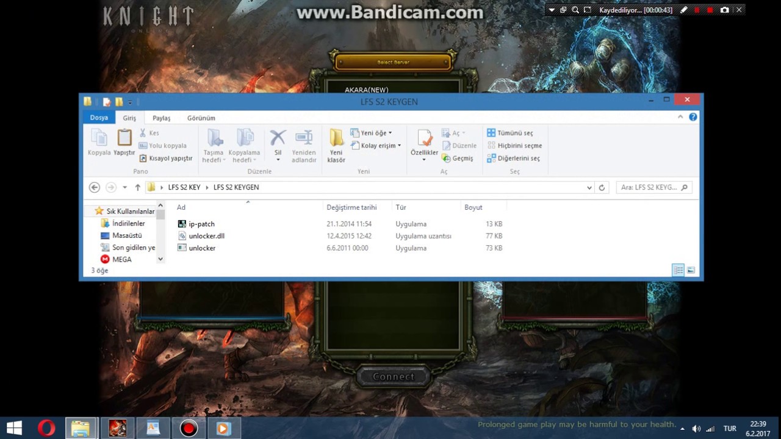Click Yolu kopyala in Pano group
The height and width of the screenshot is (439, 781).
[162, 146]
